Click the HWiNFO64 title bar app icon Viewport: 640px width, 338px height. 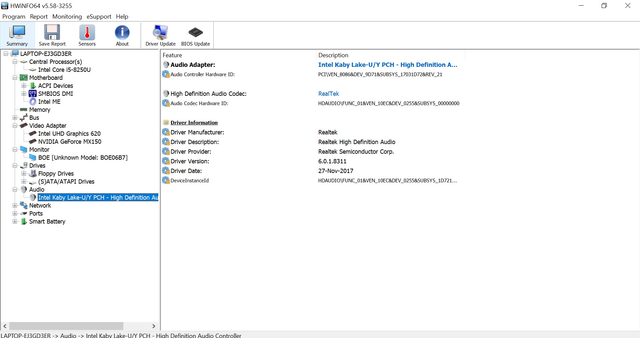point(5,6)
